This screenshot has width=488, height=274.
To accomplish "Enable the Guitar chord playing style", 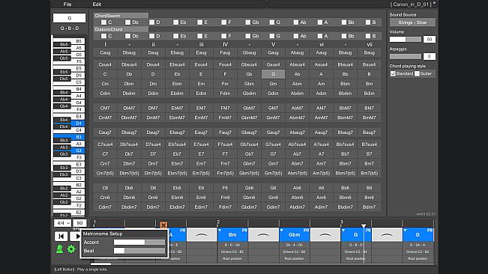I will [x=417, y=73].
